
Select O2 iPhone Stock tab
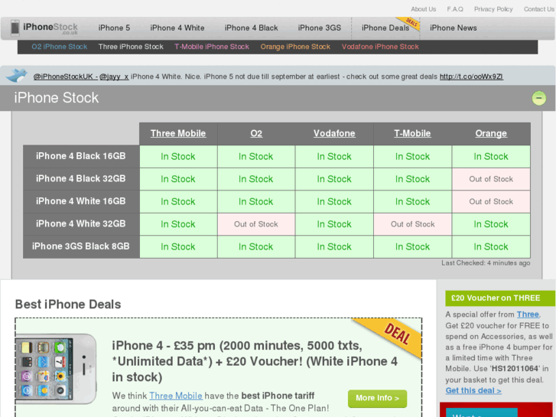point(59,47)
